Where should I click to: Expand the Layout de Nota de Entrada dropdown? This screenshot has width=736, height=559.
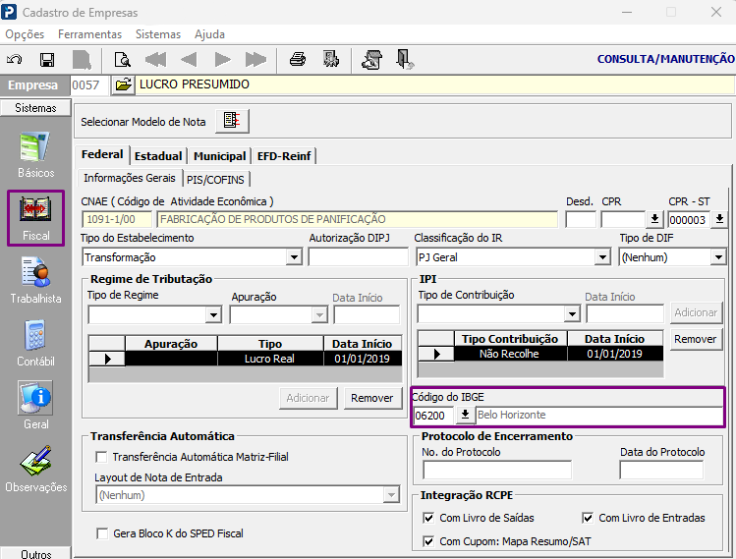coord(391,495)
